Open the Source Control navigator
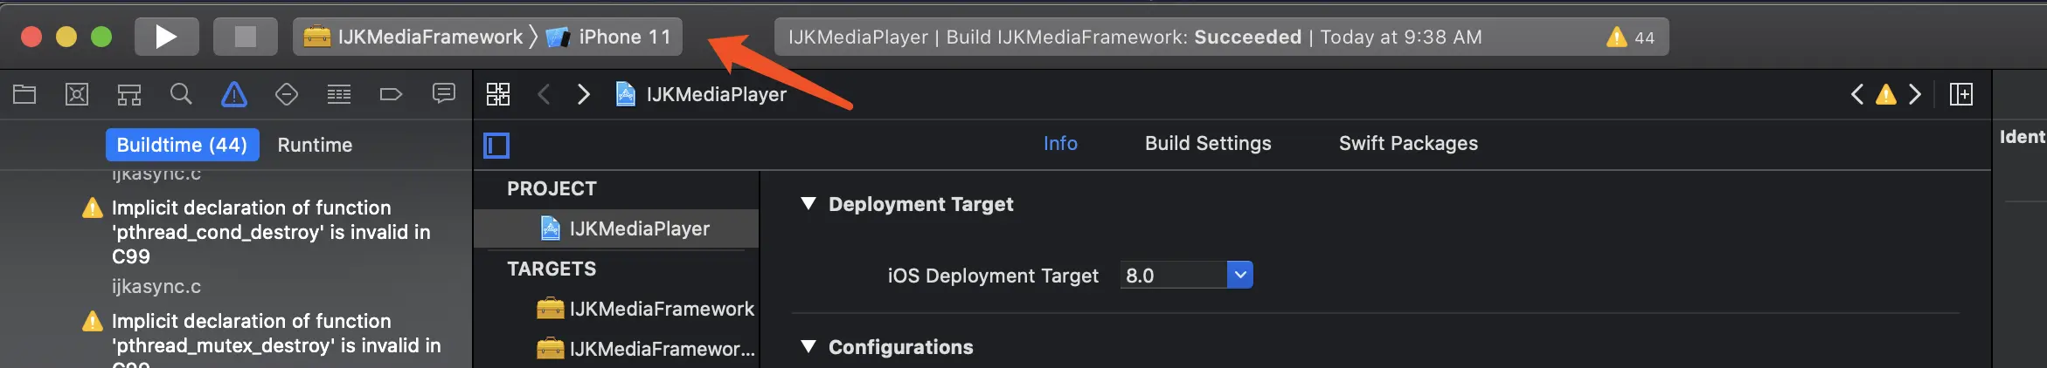The height and width of the screenshot is (368, 2047). click(x=77, y=94)
